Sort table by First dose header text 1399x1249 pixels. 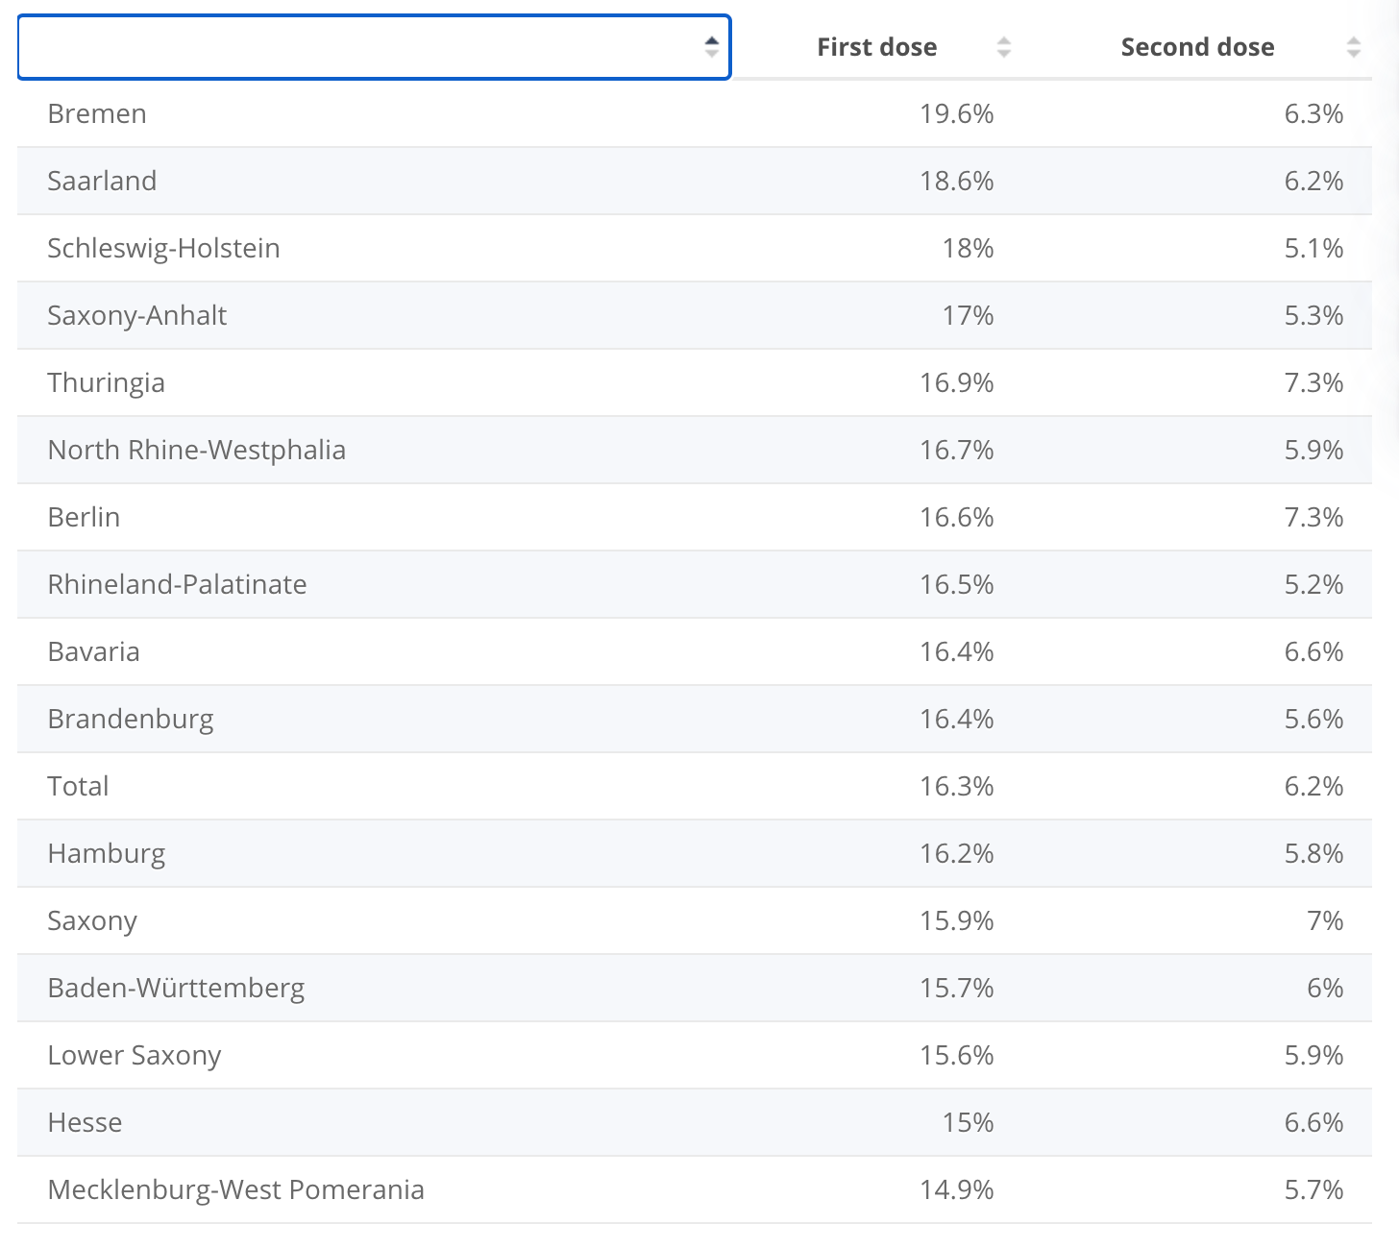[x=876, y=47]
